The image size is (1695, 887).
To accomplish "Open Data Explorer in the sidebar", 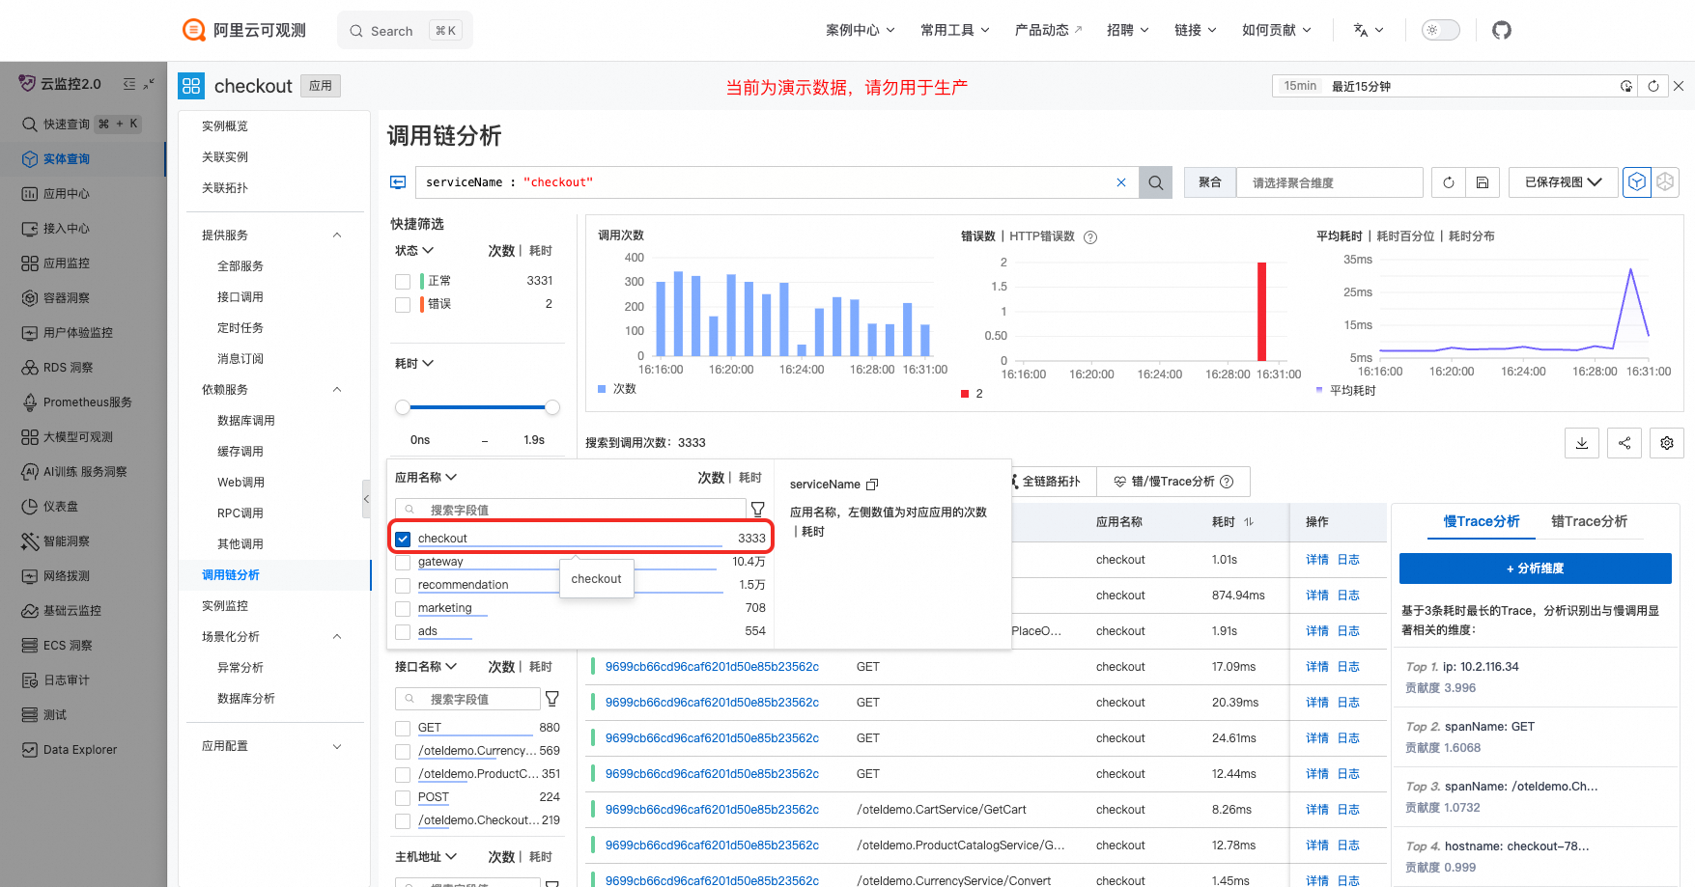I will tap(80, 750).
